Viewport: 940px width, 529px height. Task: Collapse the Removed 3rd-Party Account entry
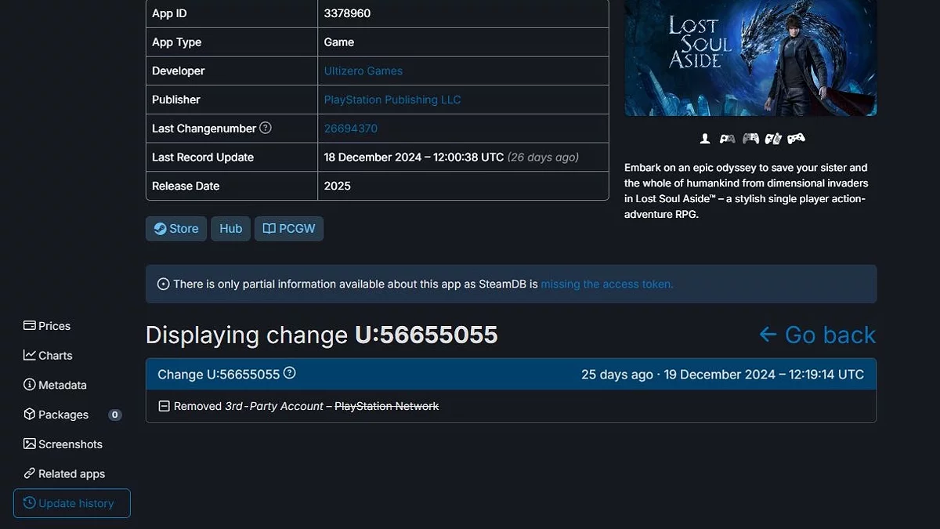click(164, 406)
